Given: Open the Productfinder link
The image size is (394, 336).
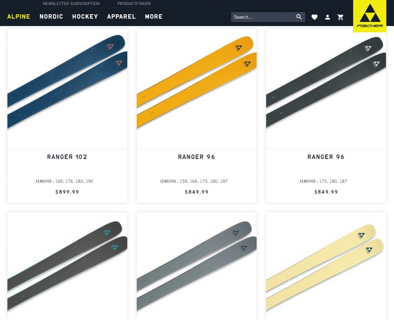Looking at the screenshot, I should pos(134,3).
